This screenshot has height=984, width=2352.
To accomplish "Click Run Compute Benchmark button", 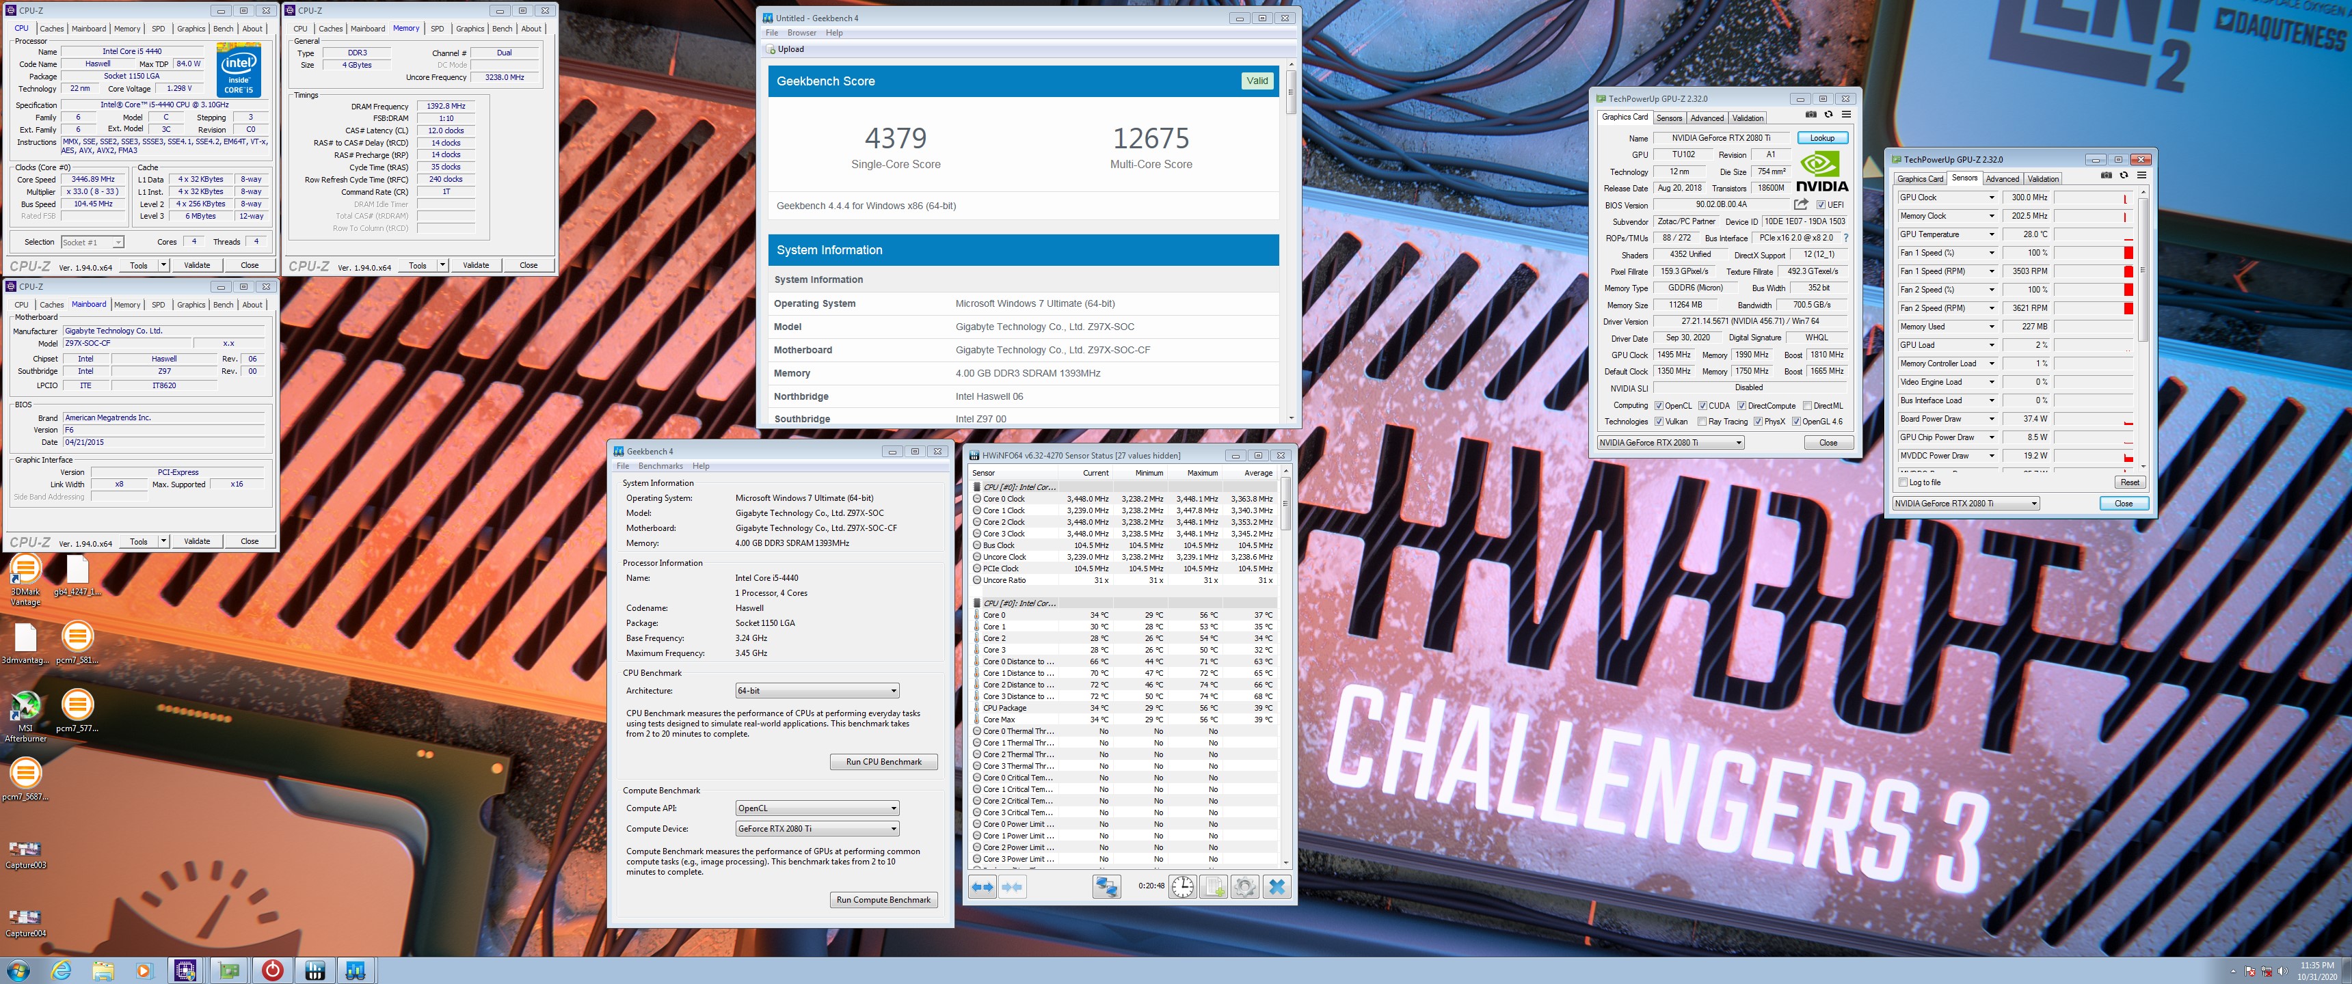I will [x=884, y=899].
